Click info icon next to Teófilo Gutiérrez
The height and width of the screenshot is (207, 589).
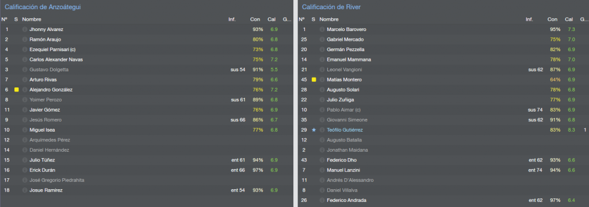(322, 130)
